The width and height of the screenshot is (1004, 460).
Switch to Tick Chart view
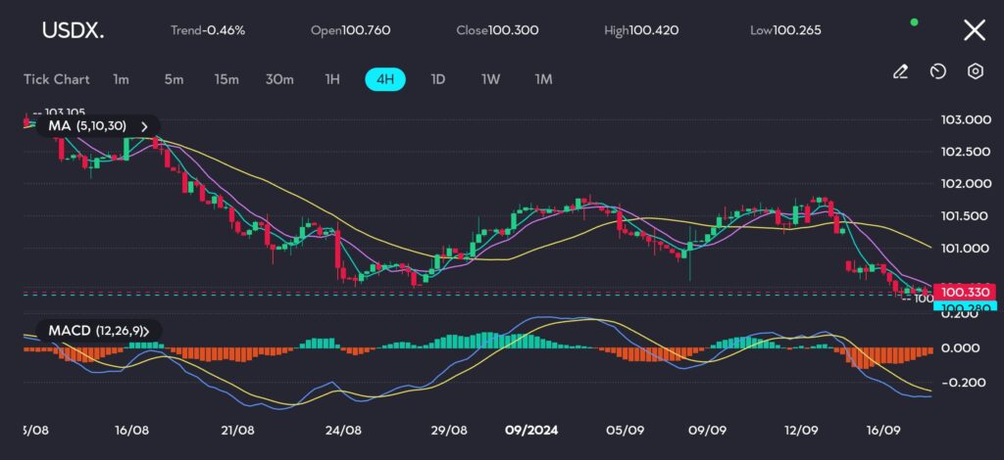coord(57,79)
